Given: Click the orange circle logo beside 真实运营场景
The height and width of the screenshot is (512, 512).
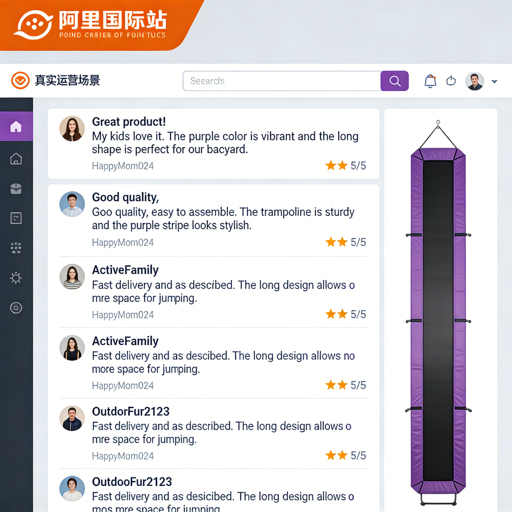Looking at the screenshot, I should (x=20, y=81).
